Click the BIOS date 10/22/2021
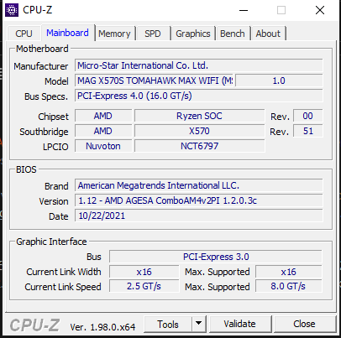This screenshot has height=338, width=341. tap(199, 216)
